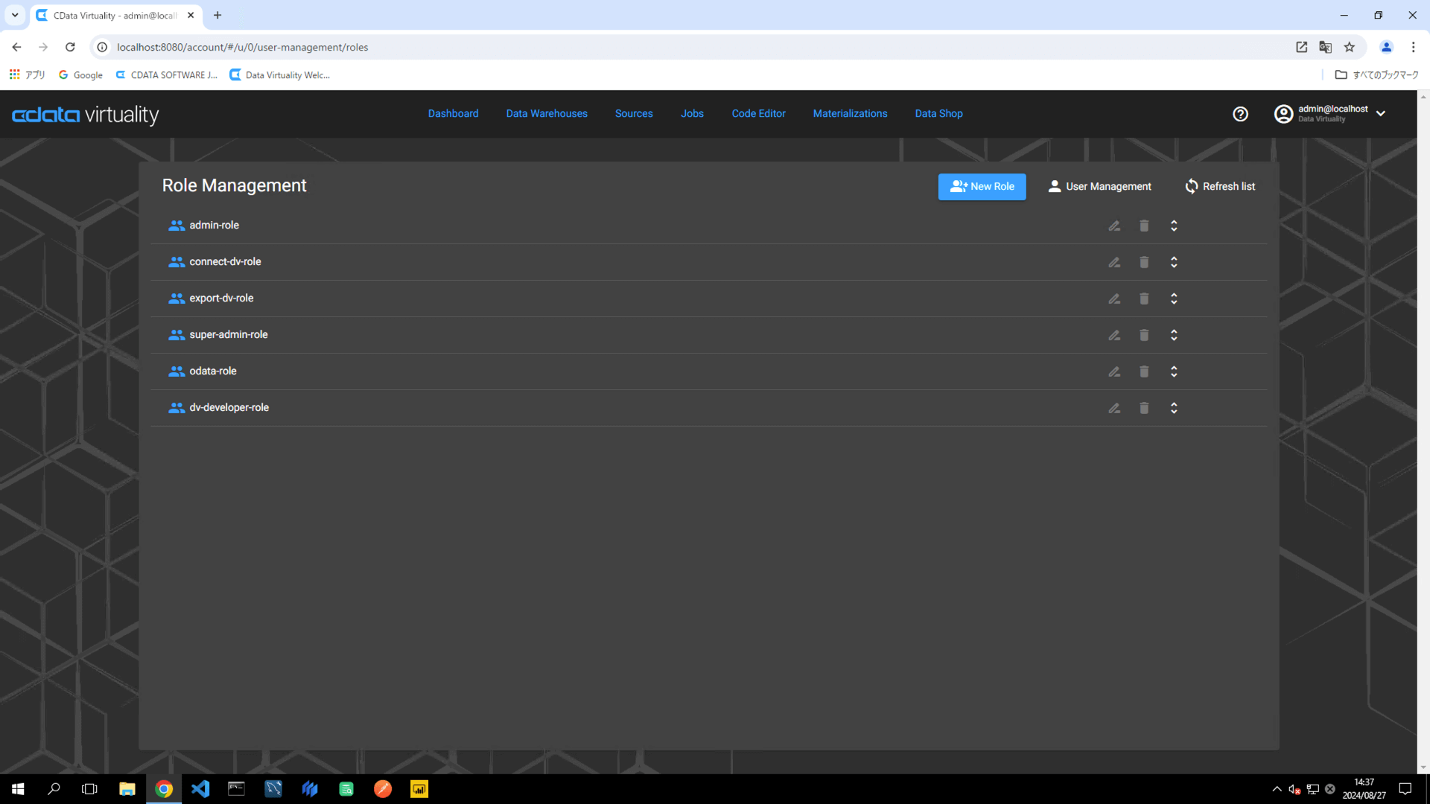Go to the Code Editor tab

pyautogui.click(x=758, y=114)
